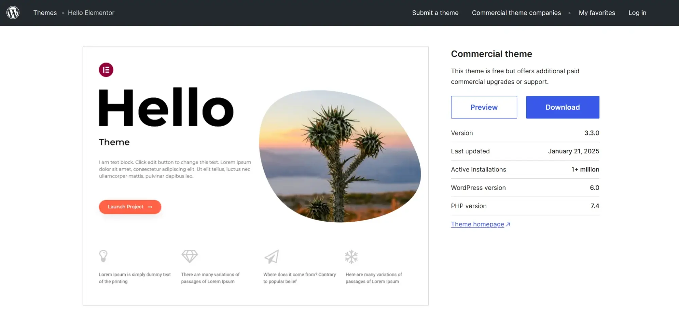Click the WordPress version label
The height and width of the screenshot is (316, 679).
point(478,188)
